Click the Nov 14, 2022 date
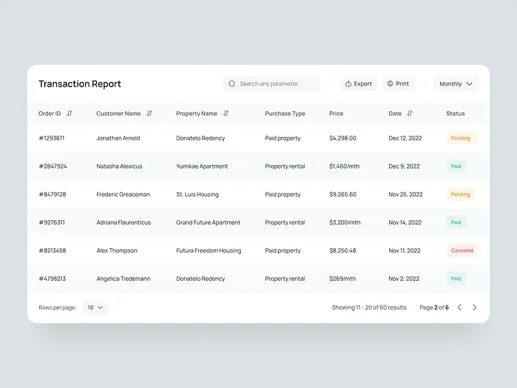 pyautogui.click(x=405, y=222)
